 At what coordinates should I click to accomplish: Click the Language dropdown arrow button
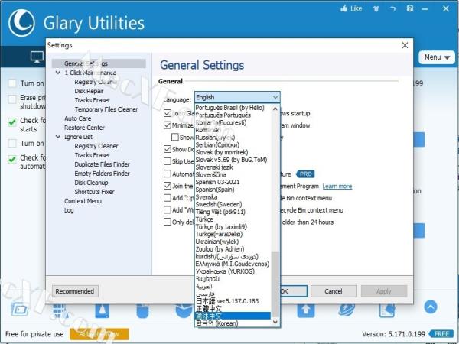275,97
